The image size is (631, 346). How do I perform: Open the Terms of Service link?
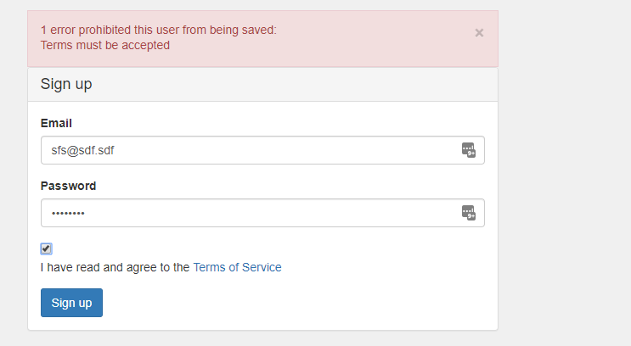pyautogui.click(x=237, y=267)
